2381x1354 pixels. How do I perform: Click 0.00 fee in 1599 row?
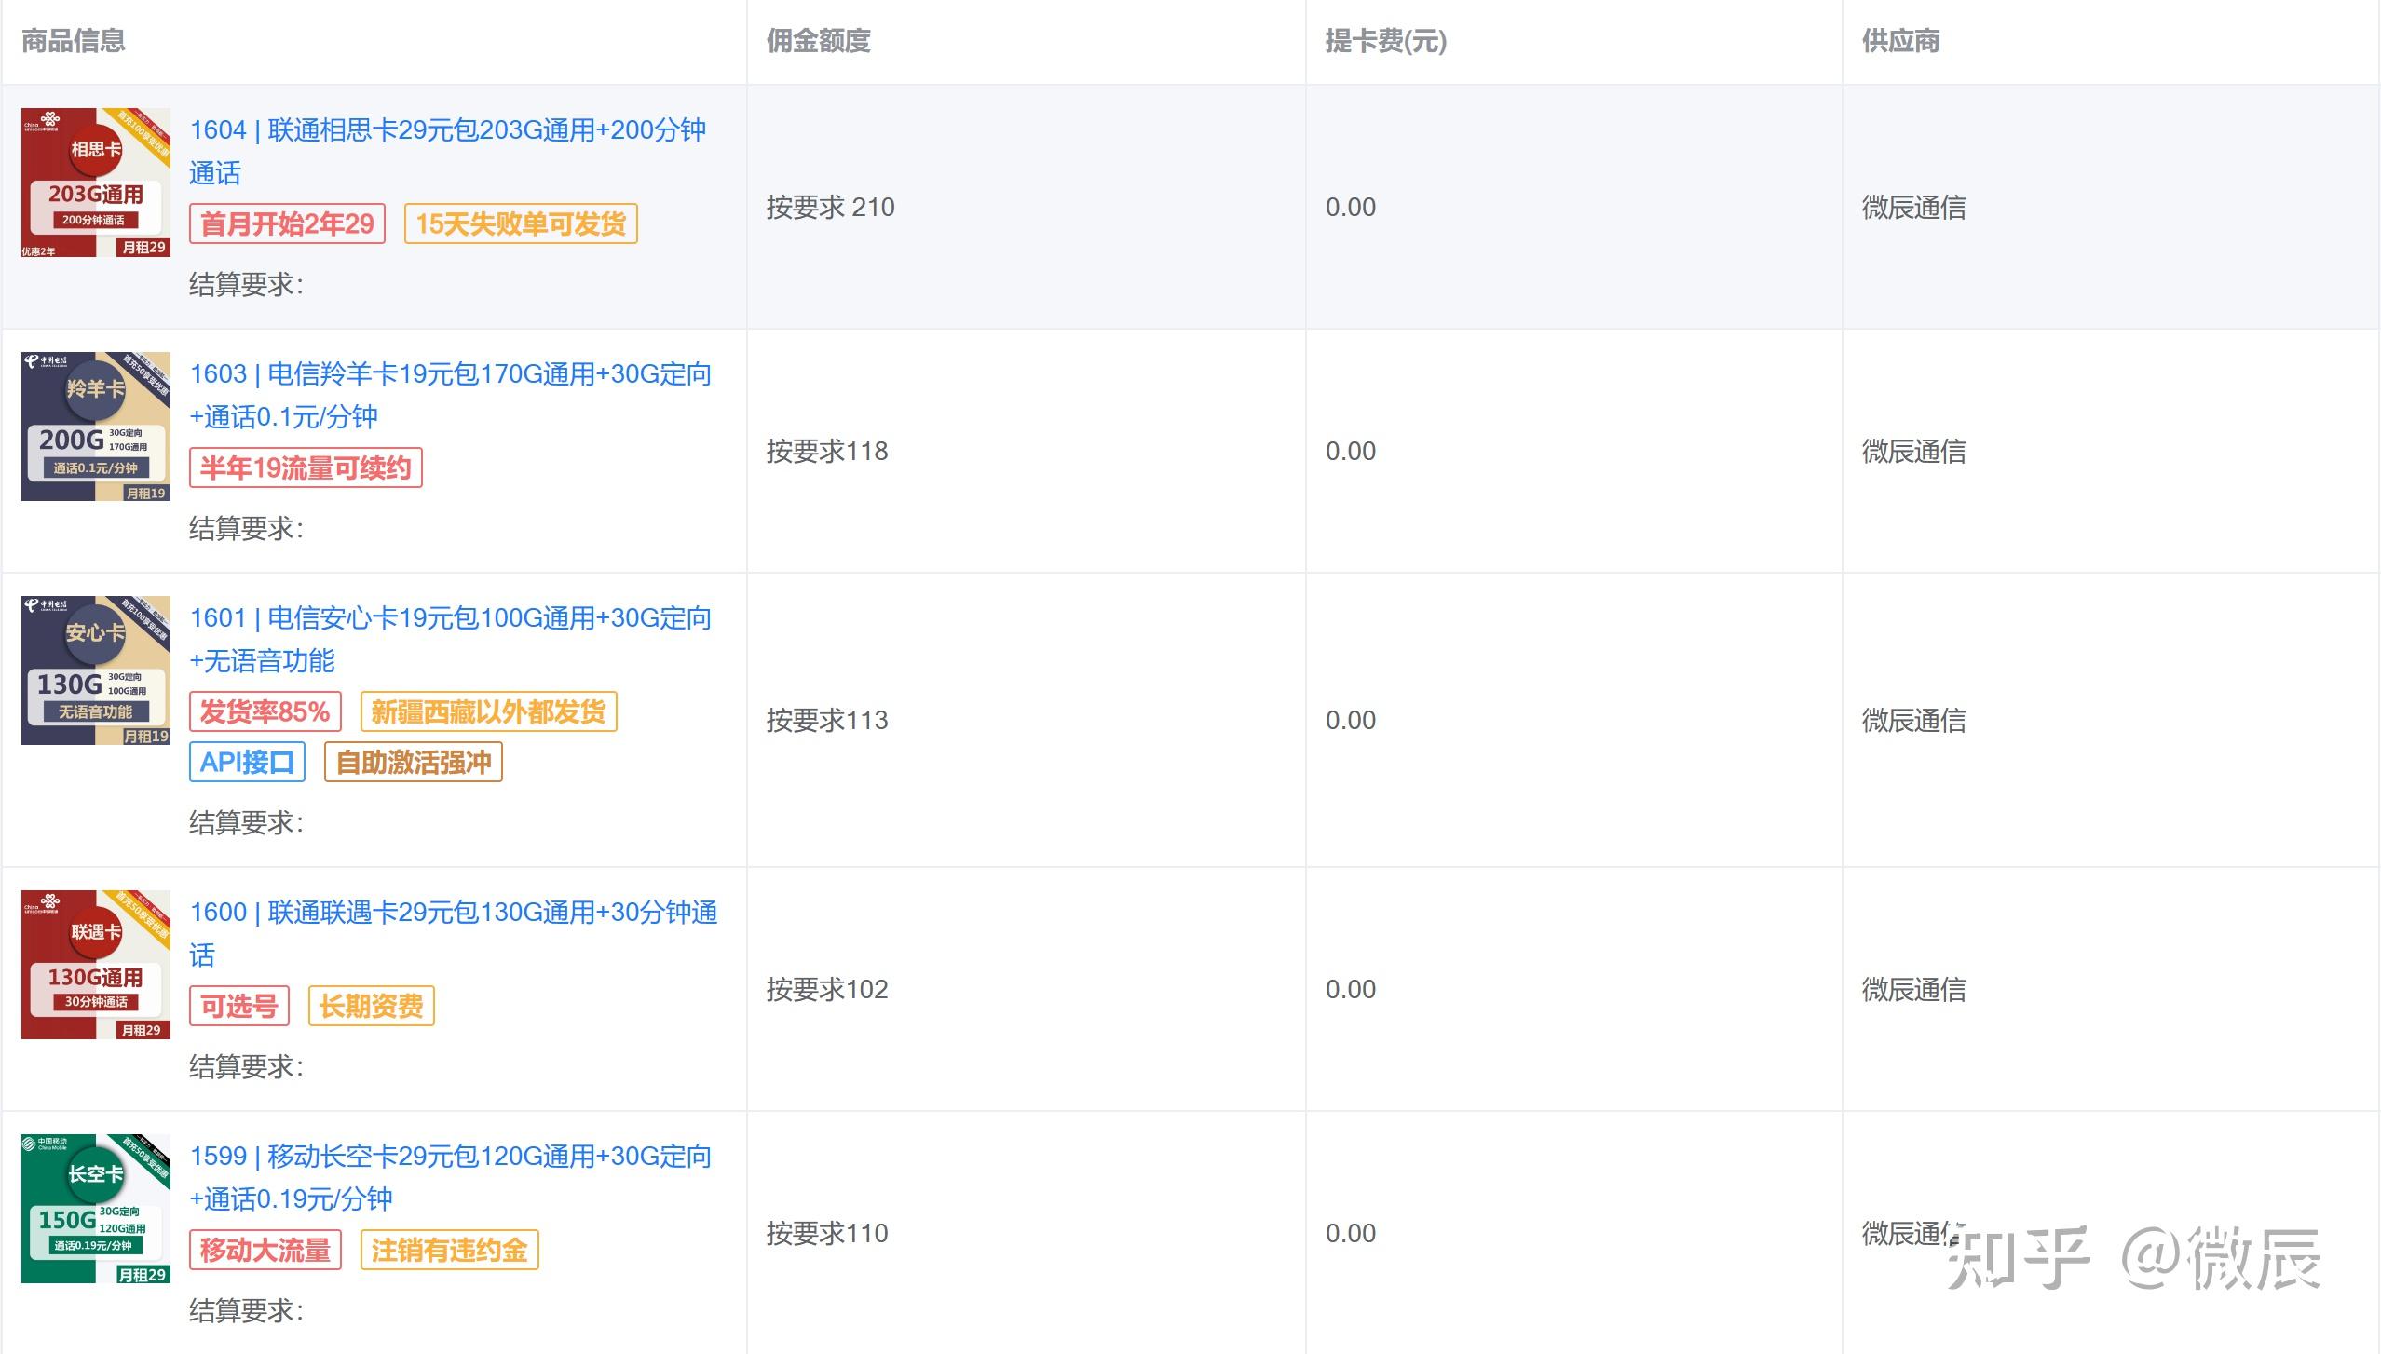click(1351, 1233)
